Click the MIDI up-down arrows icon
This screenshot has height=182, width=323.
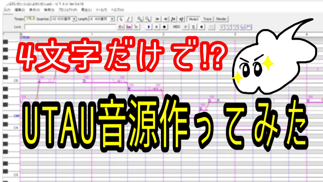coord(193,27)
